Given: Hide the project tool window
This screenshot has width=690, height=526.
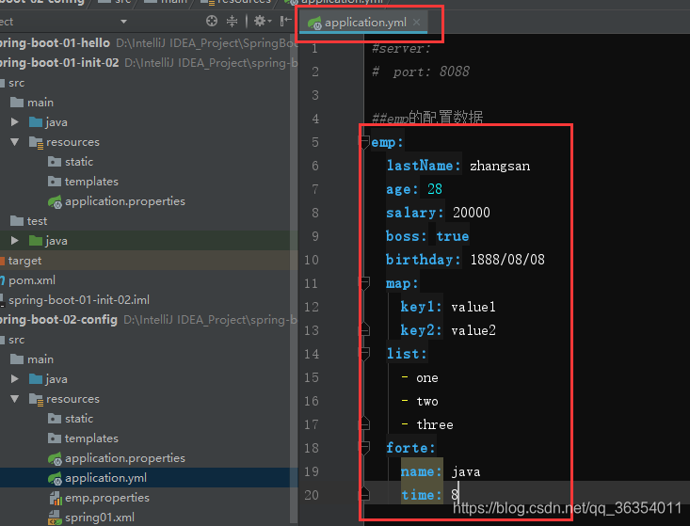Looking at the screenshot, I should coord(285,21).
